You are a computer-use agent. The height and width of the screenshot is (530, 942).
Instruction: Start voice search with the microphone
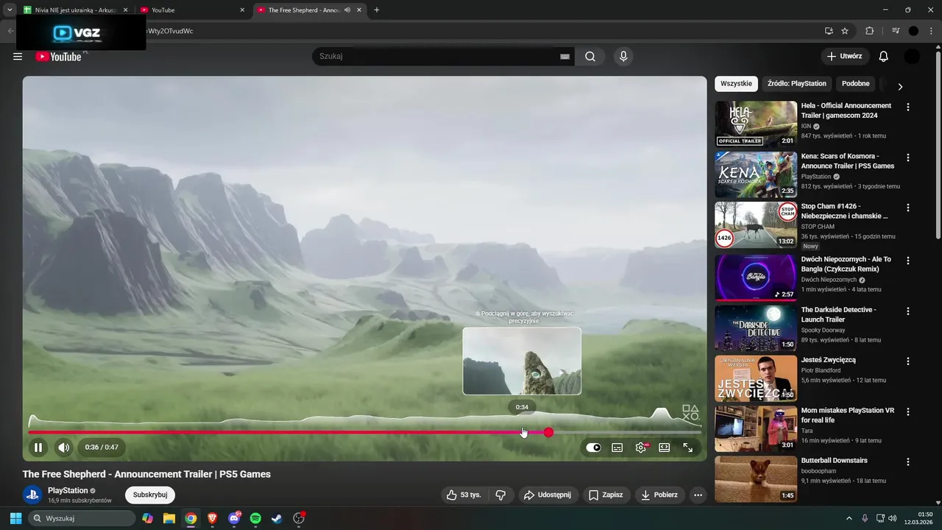coord(623,57)
